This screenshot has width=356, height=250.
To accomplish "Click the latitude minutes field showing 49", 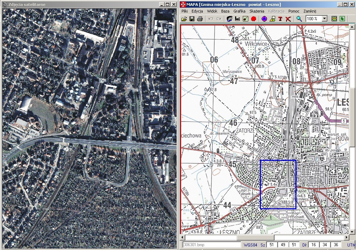I will 283,245.
